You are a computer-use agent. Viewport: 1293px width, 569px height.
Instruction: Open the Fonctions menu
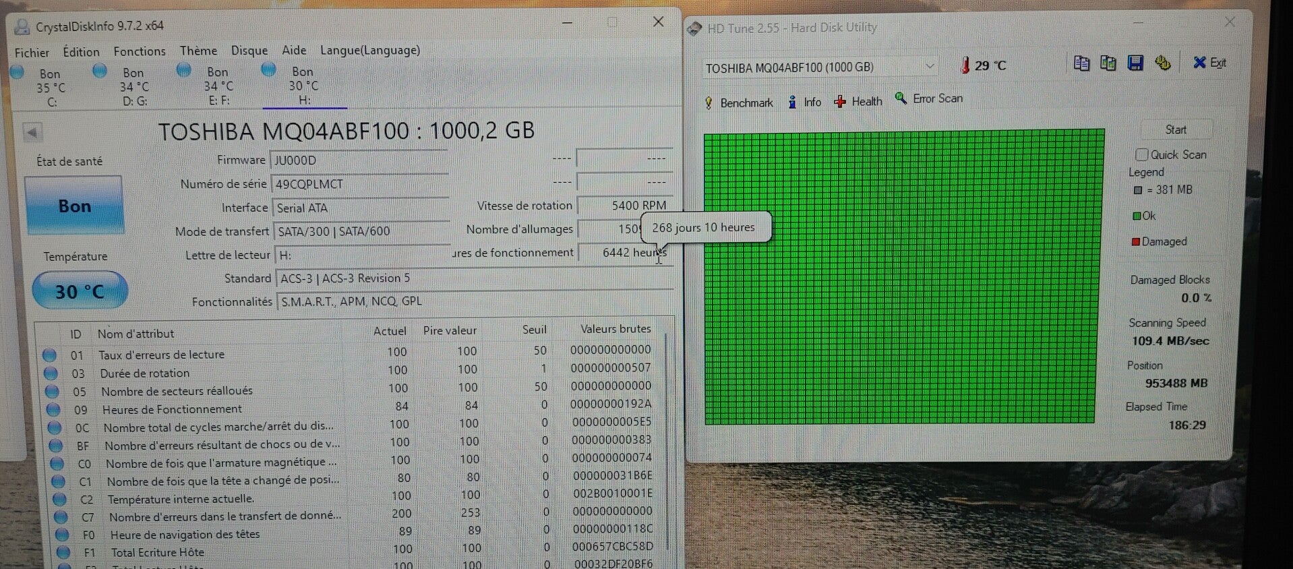pos(140,51)
